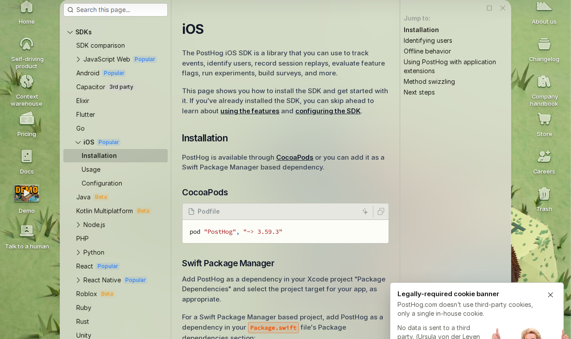Click the pod "PostHog" code line
This screenshot has height=339, width=571.
pos(236,232)
